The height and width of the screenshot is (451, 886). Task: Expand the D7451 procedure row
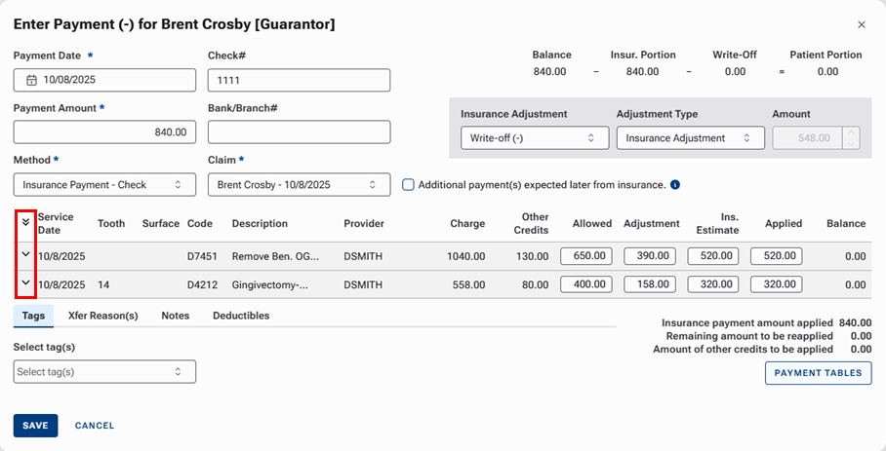[25, 254]
